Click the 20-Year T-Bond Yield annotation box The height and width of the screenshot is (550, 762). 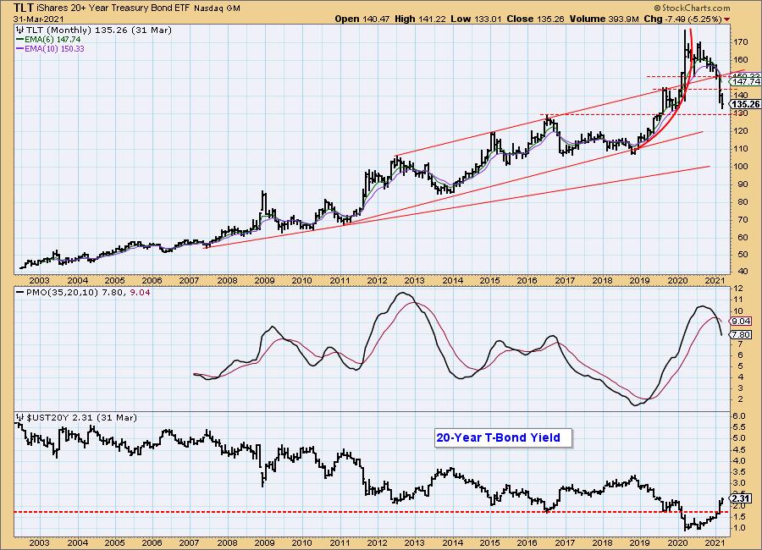click(503, 437)
